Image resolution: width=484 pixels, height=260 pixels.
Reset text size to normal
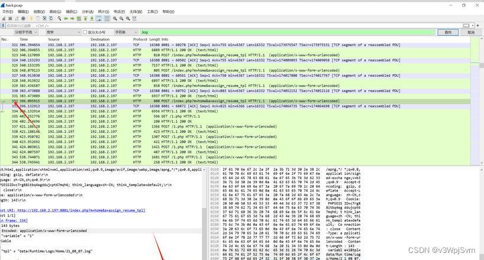click(x=128, y=18)
